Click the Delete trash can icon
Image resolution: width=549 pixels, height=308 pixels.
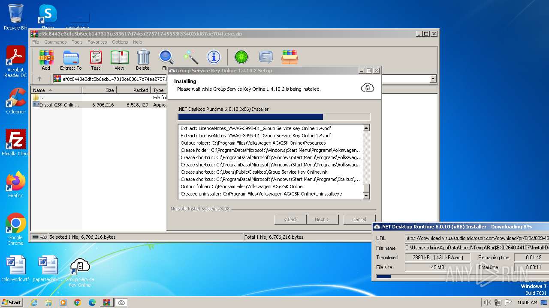(143, 60)
